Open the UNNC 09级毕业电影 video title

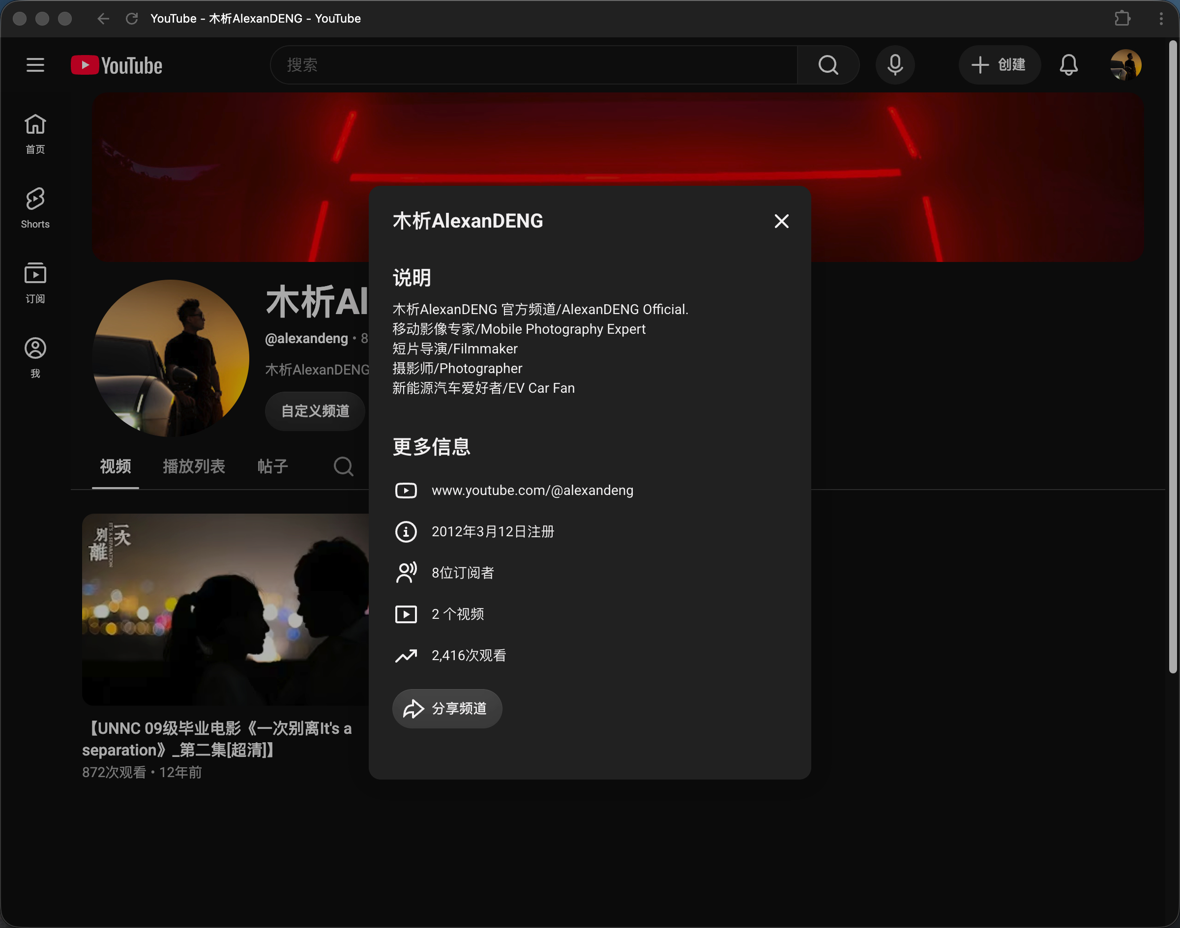217,739
